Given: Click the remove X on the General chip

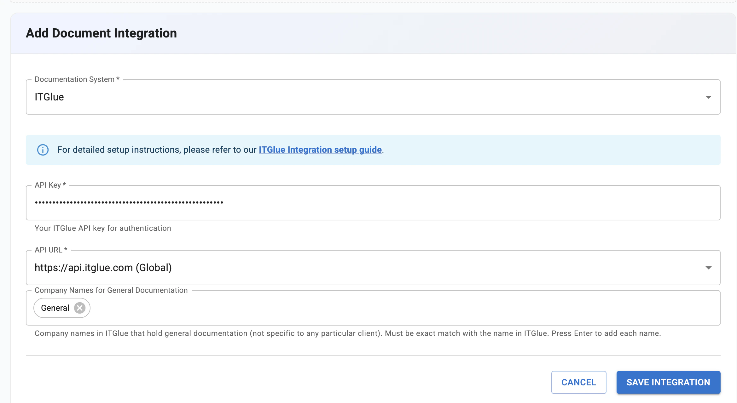Looking at the screenshot, I should [80, 308].
